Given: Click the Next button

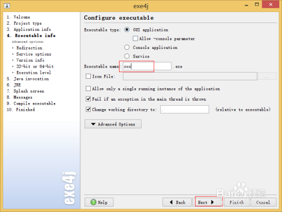Looking at the screenshot, I should coord(208,202).
